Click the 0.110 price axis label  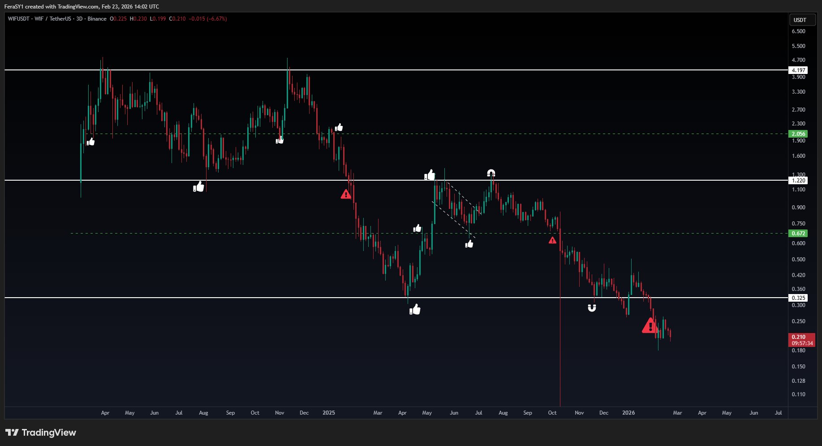point(798,394)
